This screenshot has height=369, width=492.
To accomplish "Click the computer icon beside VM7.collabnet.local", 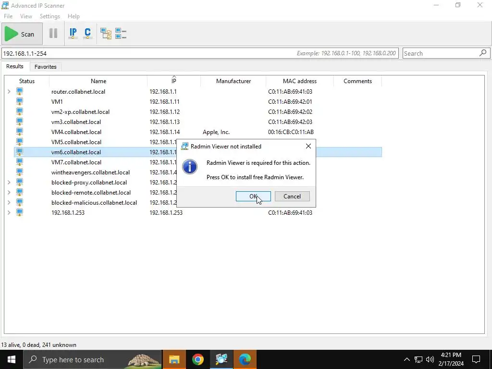I will 19,162.
